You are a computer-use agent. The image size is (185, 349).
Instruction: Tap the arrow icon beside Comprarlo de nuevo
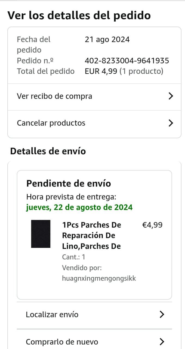pos(162,341)
